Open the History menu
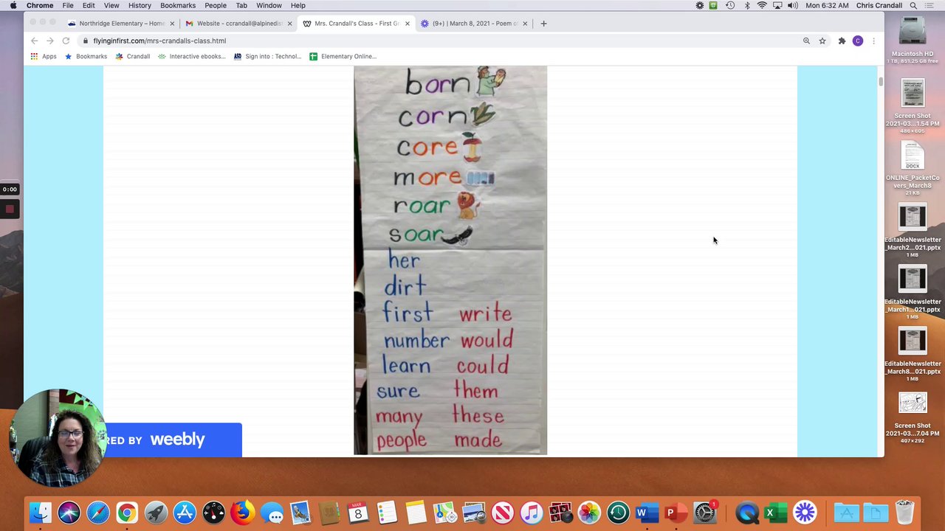This screenshot has width=945, height=531. (140, 5)
